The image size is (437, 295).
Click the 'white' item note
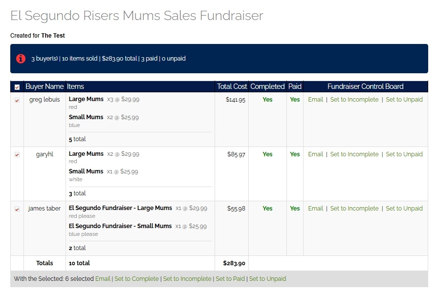(x=76, y=179)
